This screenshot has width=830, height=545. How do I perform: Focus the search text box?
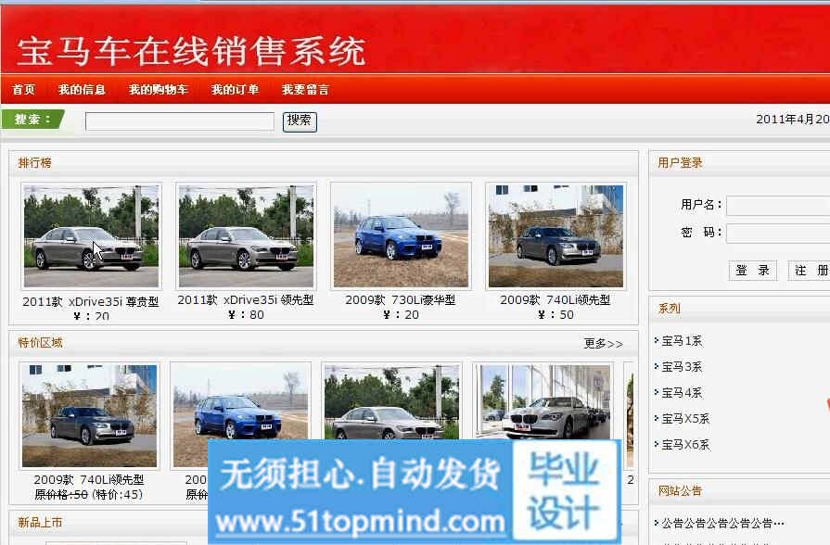(180, 121)
